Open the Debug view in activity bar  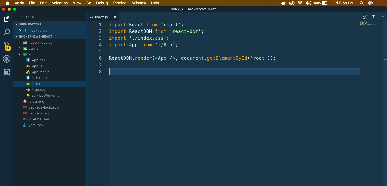(7, 59)
